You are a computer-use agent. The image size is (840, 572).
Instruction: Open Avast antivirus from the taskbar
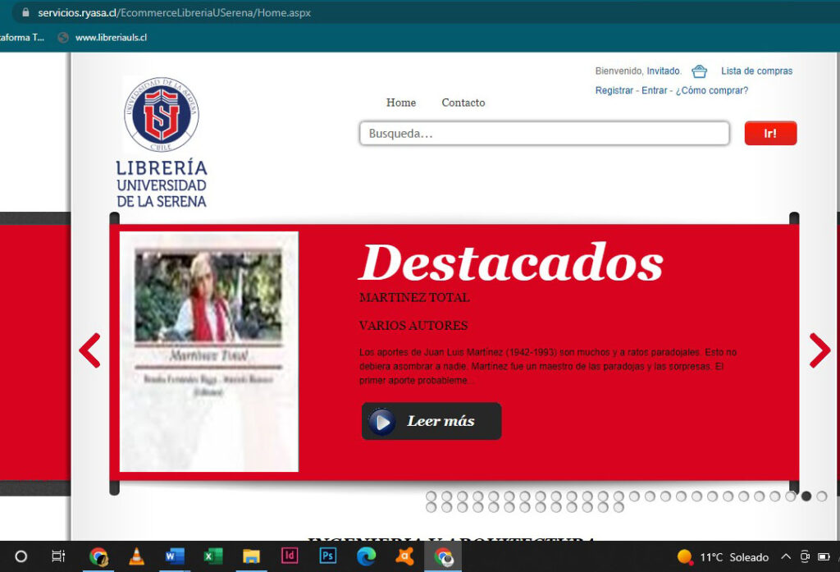404,556
